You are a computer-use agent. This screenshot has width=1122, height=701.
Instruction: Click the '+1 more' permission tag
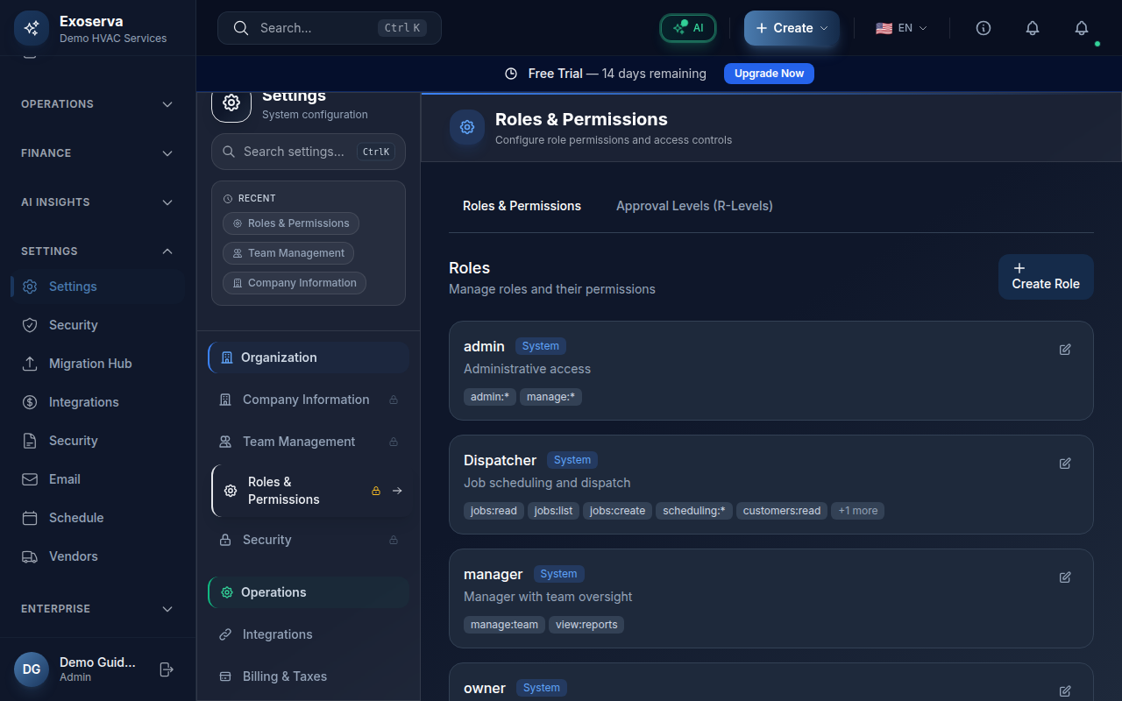pos(857,511)
